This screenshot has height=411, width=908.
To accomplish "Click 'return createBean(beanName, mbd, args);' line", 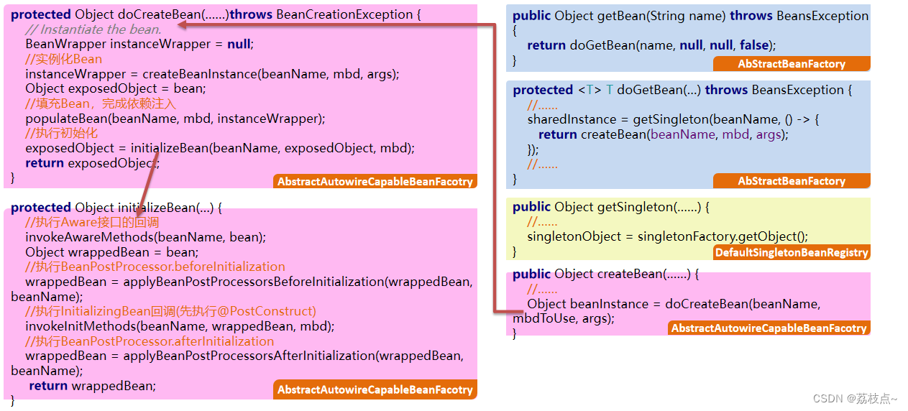I will pos(663,134).
